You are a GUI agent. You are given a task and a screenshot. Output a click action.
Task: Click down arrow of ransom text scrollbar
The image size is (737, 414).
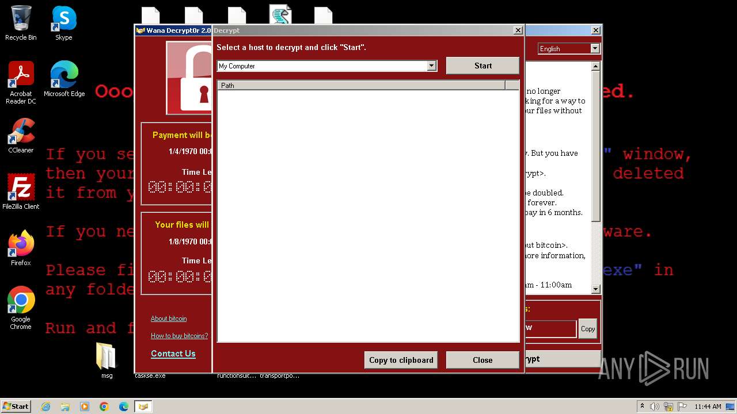(596, 289)
